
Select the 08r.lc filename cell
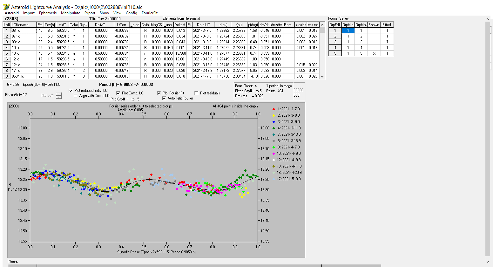(24, 42)
